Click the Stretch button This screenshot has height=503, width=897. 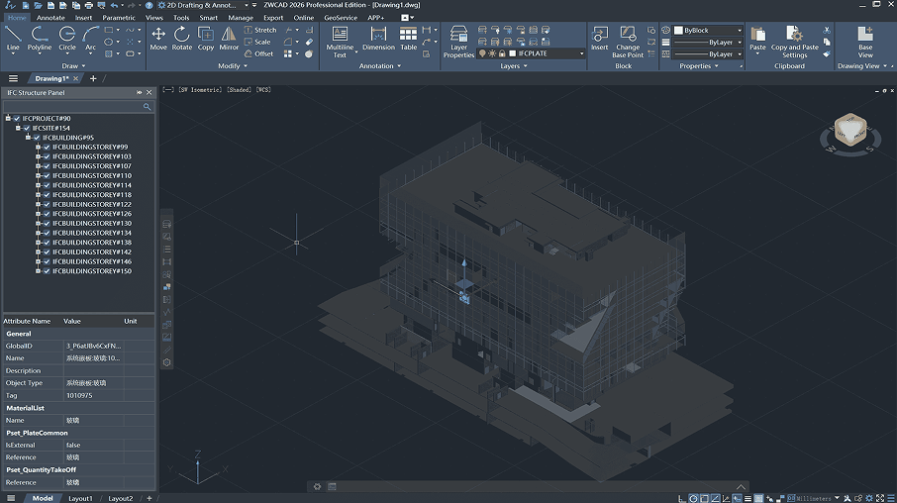(259, 30)
